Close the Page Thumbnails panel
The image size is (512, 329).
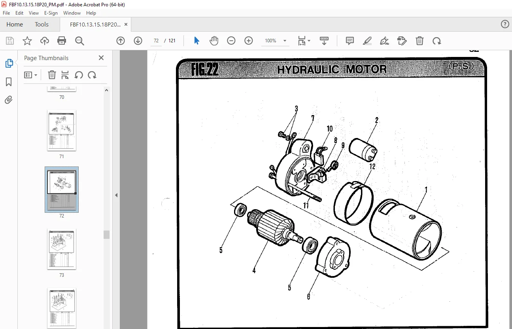[101, 58]
